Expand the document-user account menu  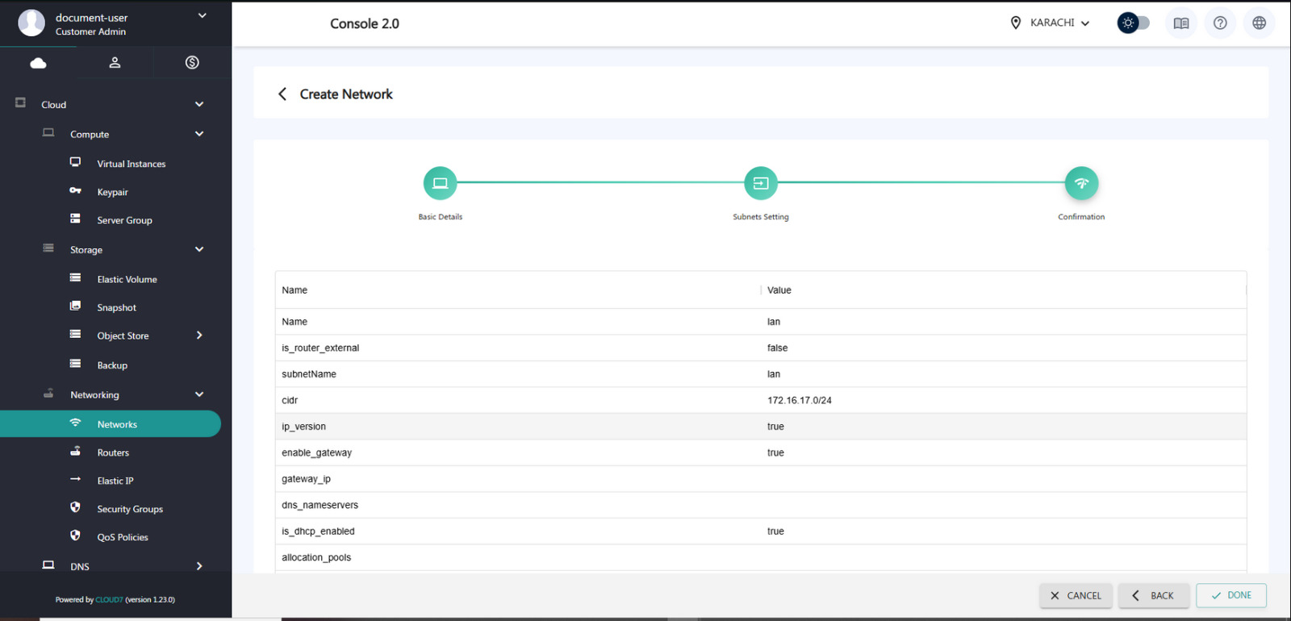tap(202, 16)
